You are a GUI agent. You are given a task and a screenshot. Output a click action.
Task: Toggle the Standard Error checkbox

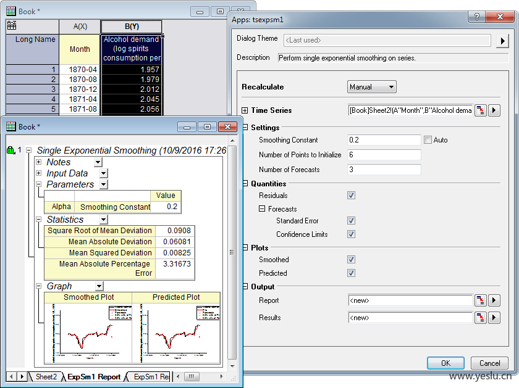click(x=351, y=220)
